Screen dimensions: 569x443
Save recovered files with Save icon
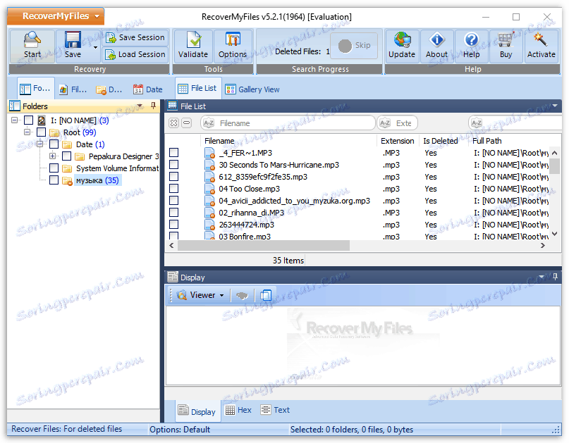tap(73, 46)
